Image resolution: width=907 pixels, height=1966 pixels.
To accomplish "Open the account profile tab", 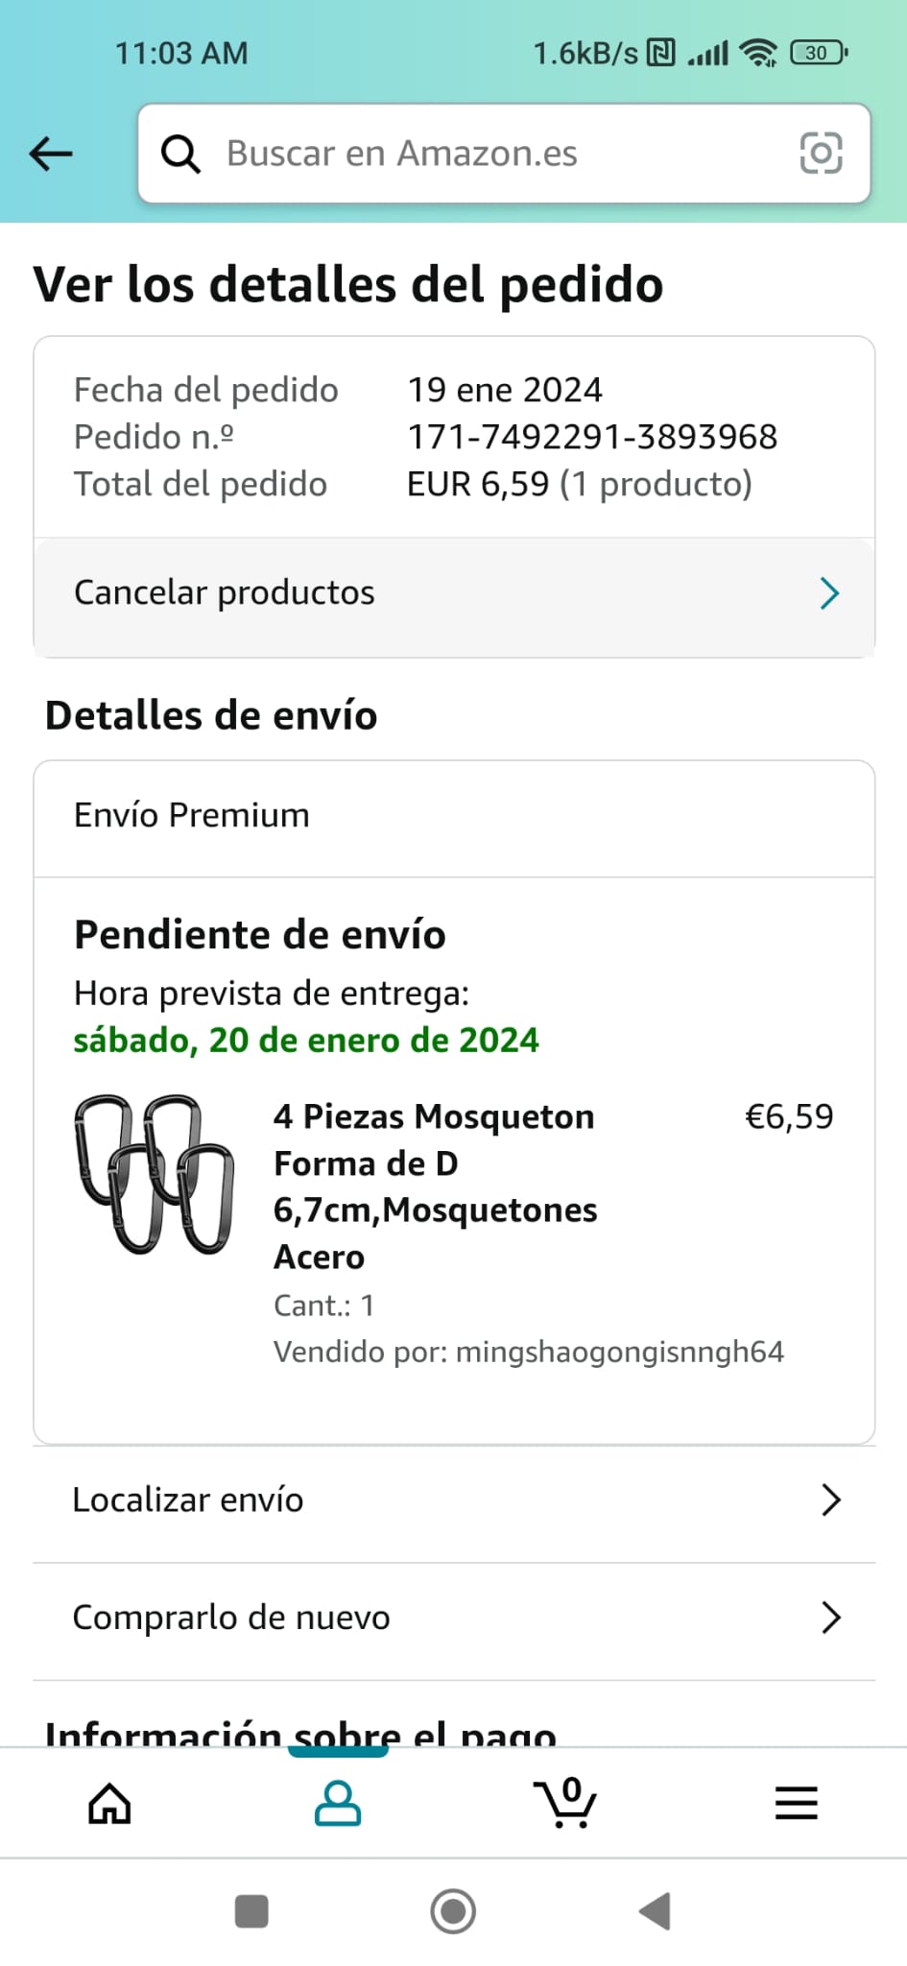I will [x=338, y=1803].
